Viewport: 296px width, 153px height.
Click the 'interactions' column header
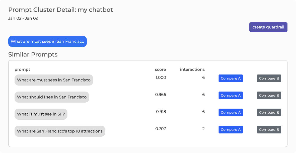point(192,69)
